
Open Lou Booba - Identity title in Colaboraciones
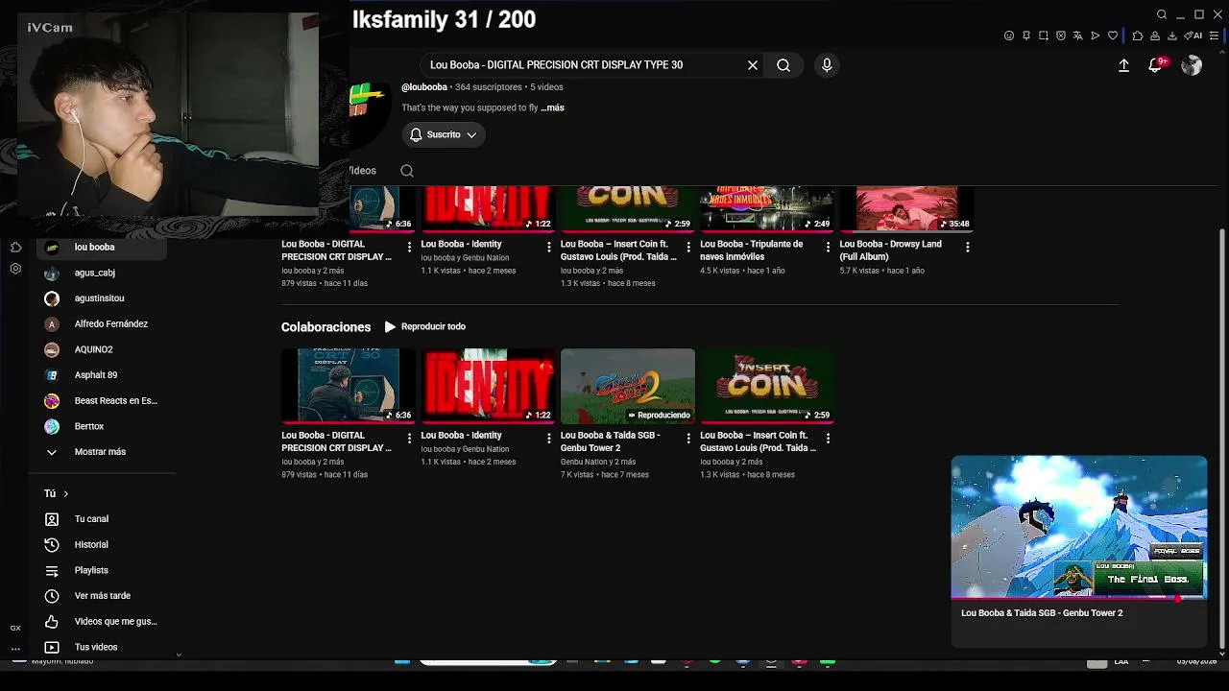[x=461, y=436]
